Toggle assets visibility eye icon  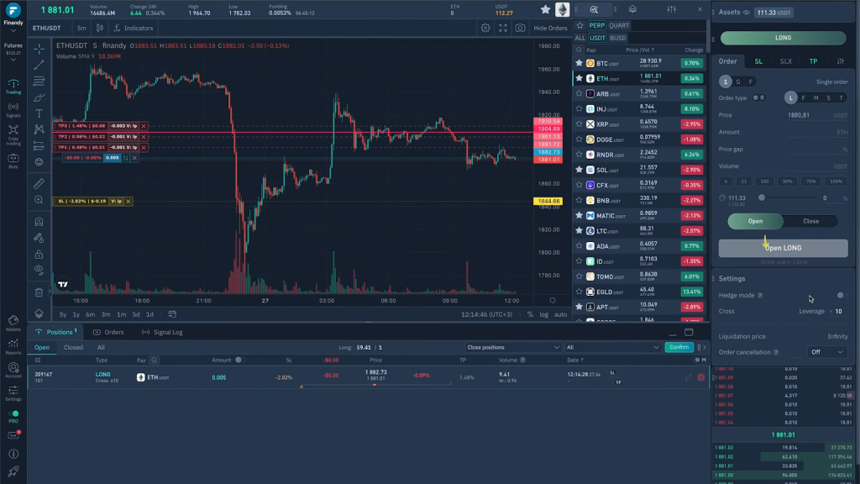click(747, 12)
